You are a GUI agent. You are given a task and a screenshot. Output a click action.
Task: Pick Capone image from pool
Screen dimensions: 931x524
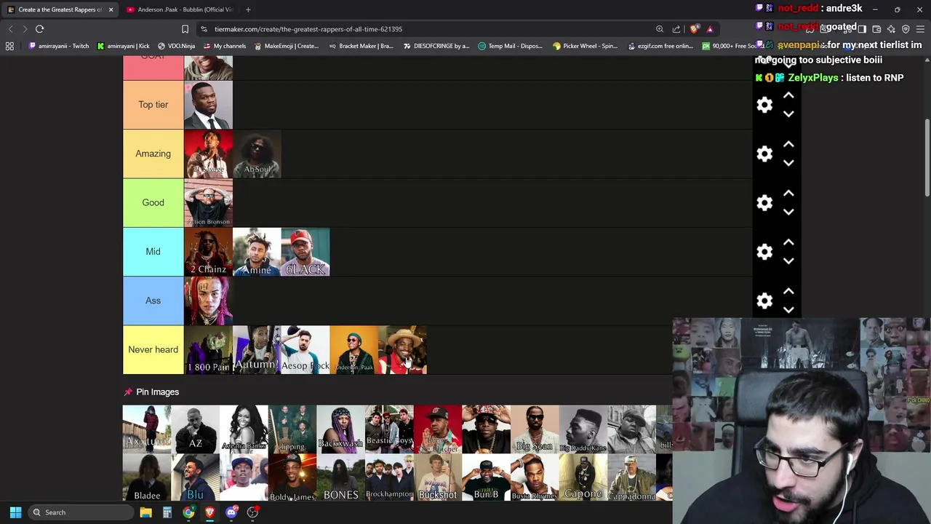(x=583, y=477)
